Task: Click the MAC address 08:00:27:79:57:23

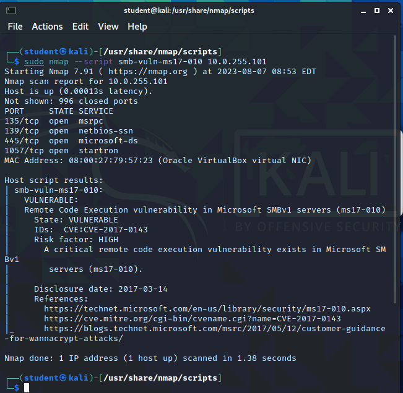Action: [111, 161]
